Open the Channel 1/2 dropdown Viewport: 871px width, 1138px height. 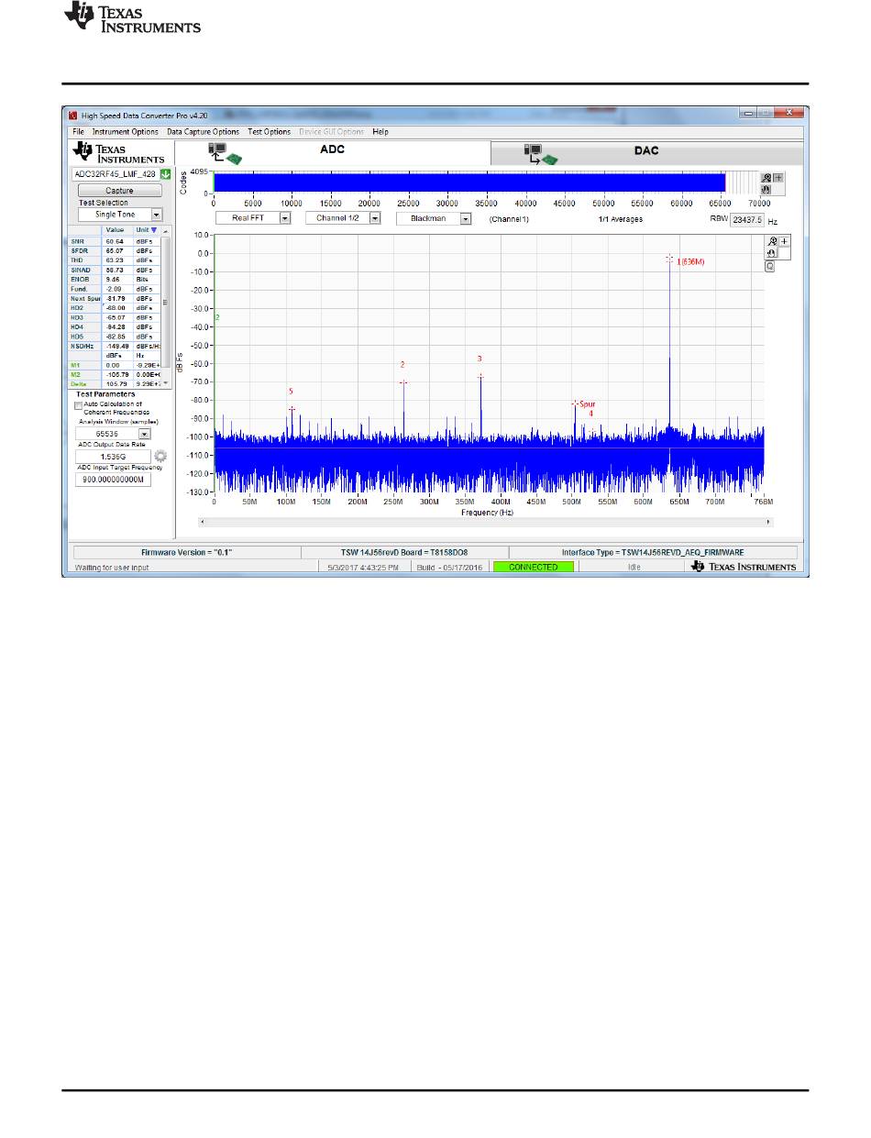coord(374,219)
